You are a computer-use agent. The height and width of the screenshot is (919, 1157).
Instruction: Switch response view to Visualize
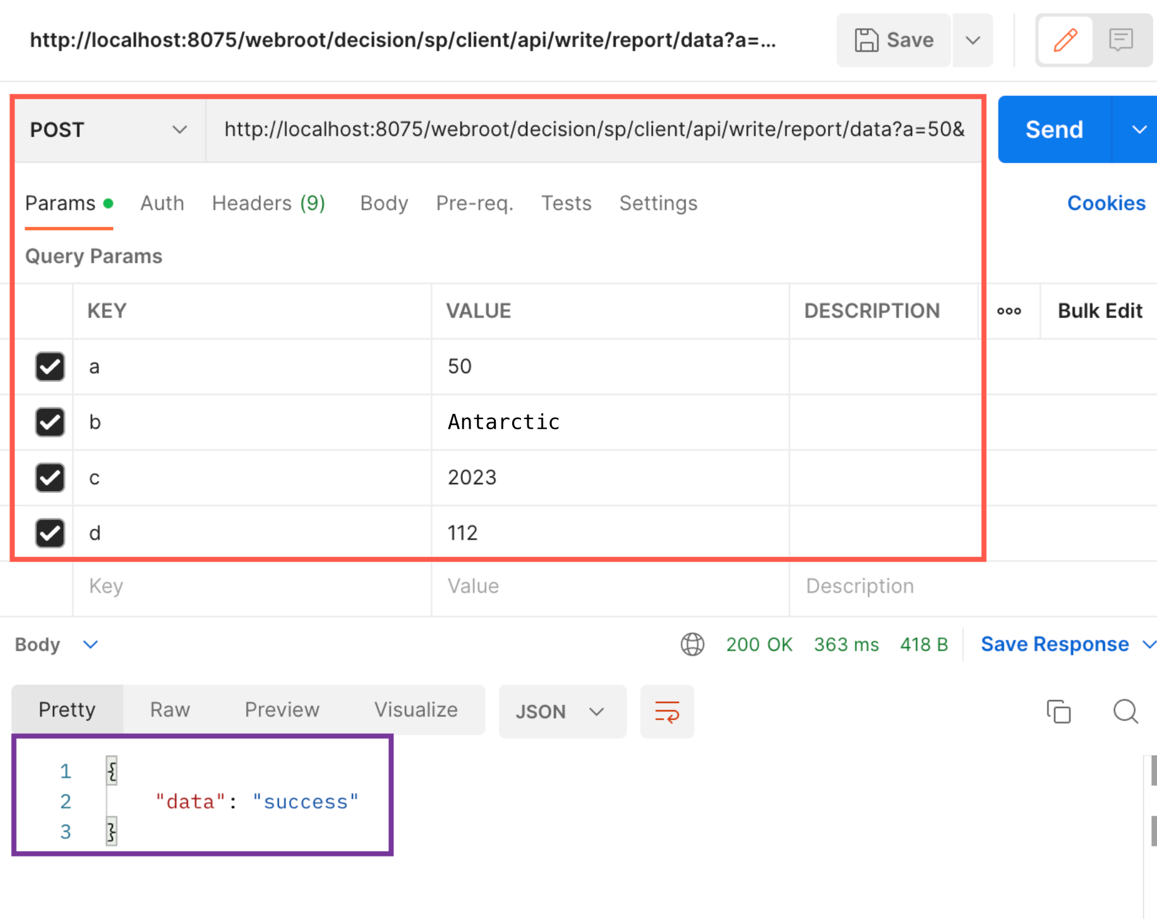coord(416,709)
